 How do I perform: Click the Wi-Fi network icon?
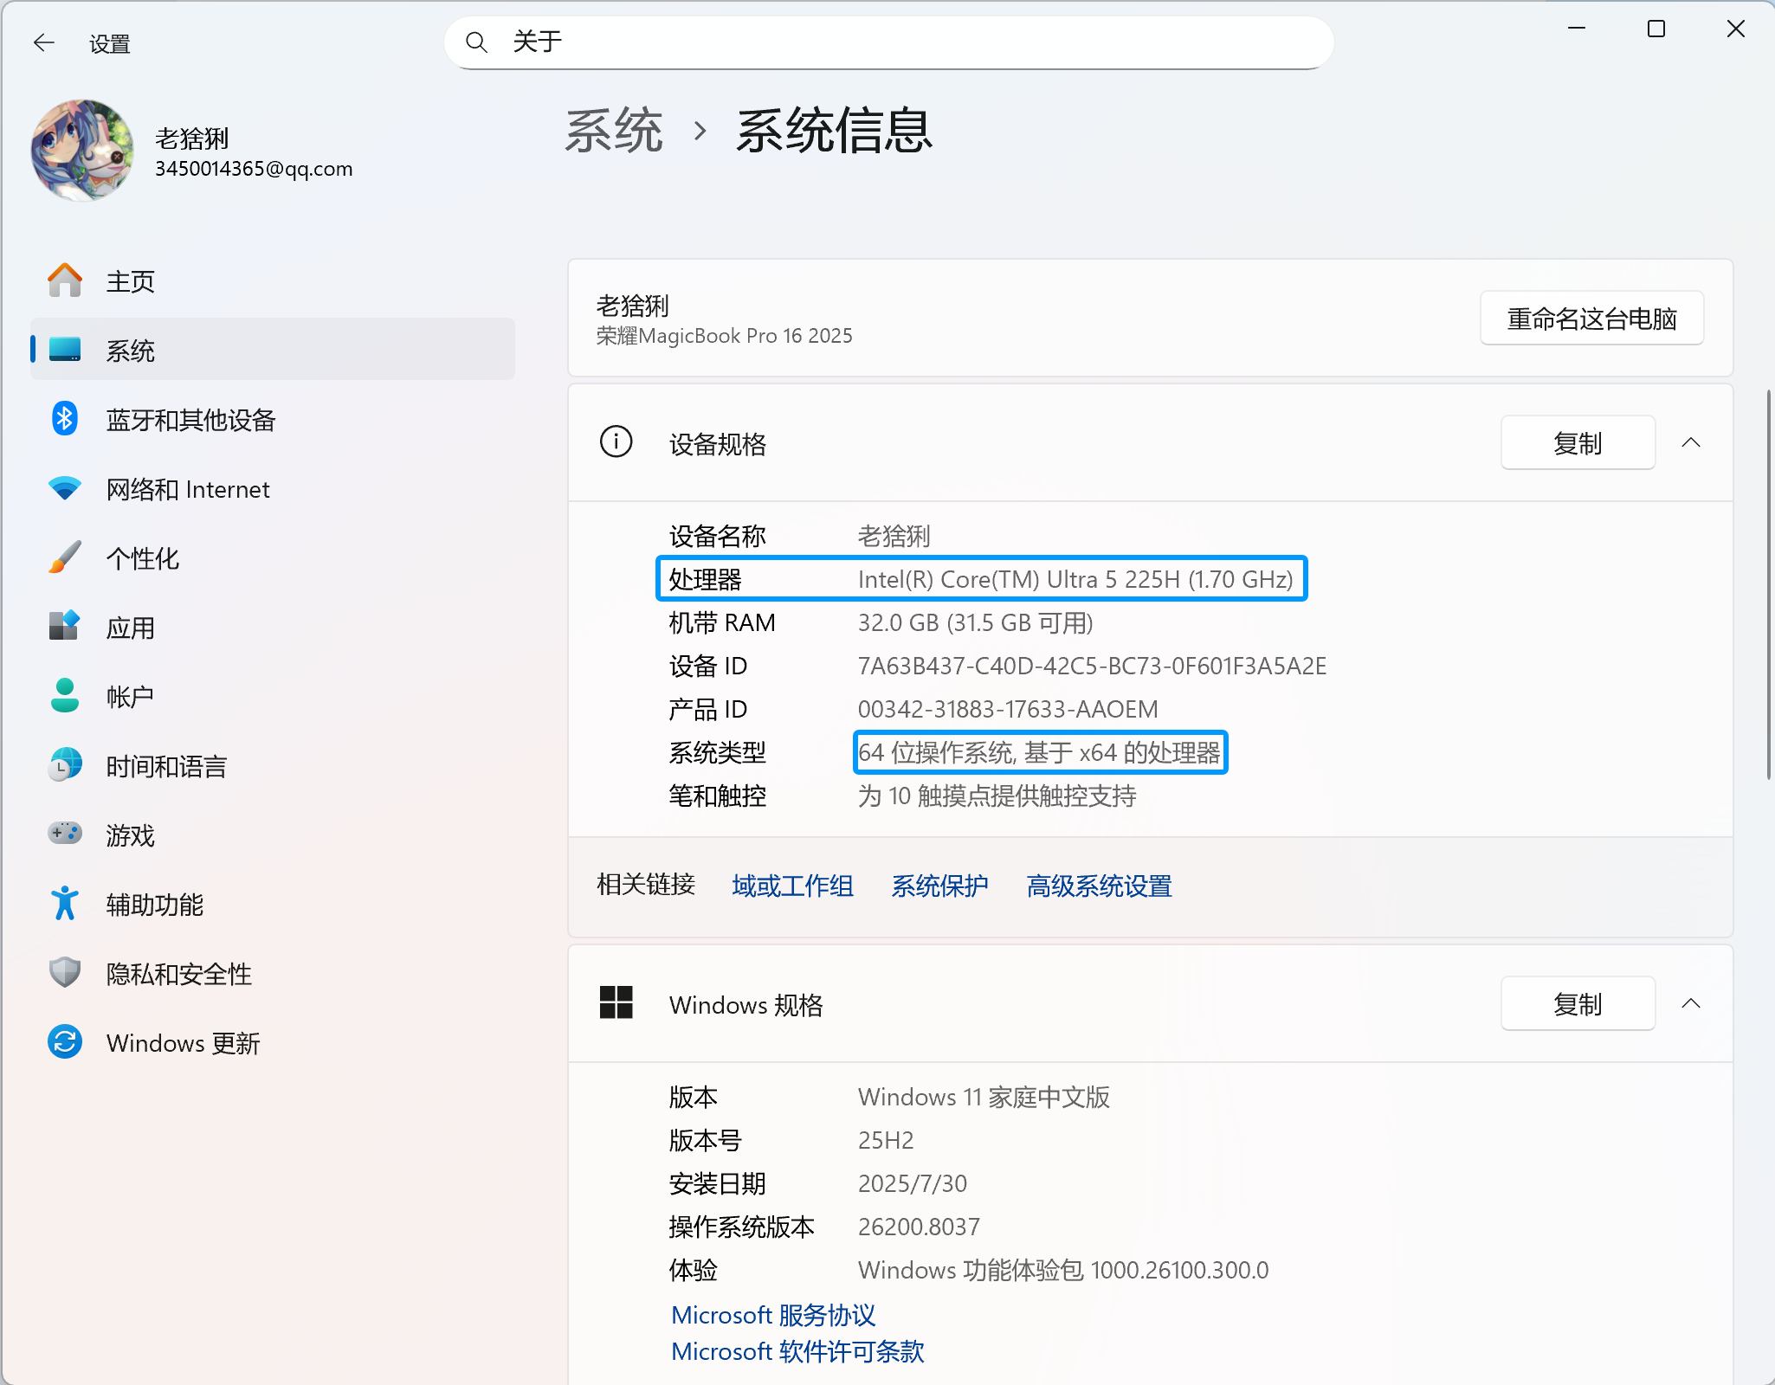click(x=65, y=489)
